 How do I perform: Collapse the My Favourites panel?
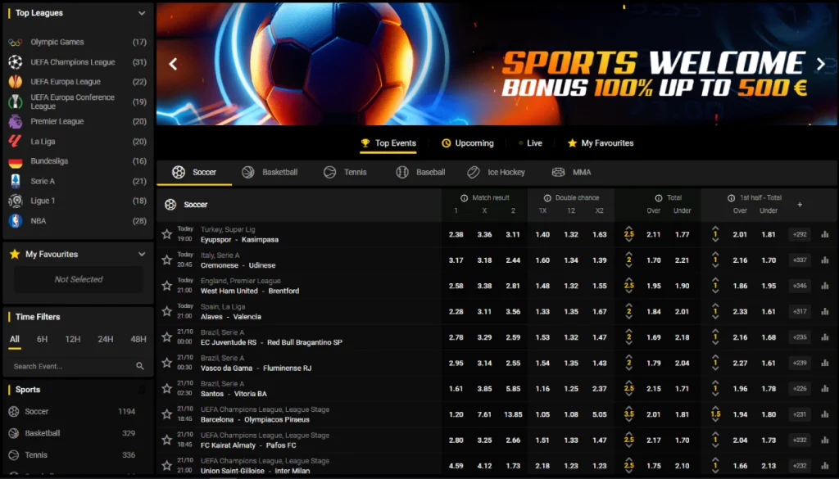click(142, 254)
